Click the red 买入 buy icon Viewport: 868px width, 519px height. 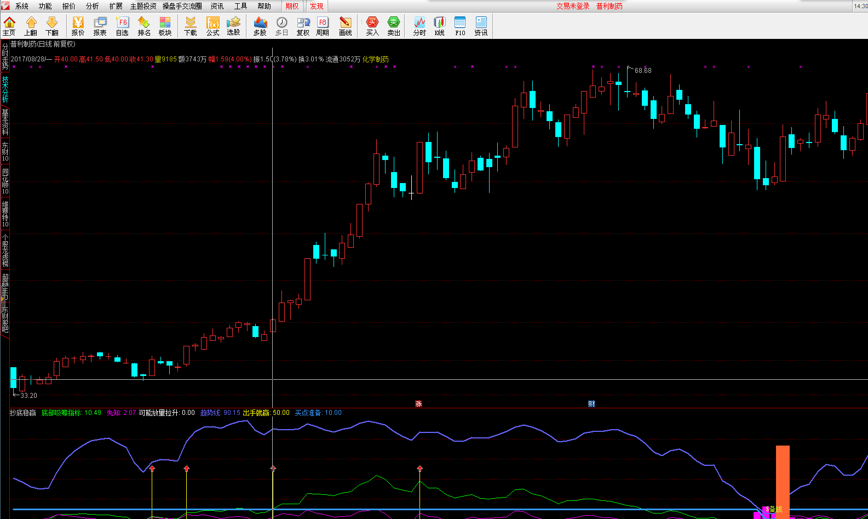click(x=372, y=26)
